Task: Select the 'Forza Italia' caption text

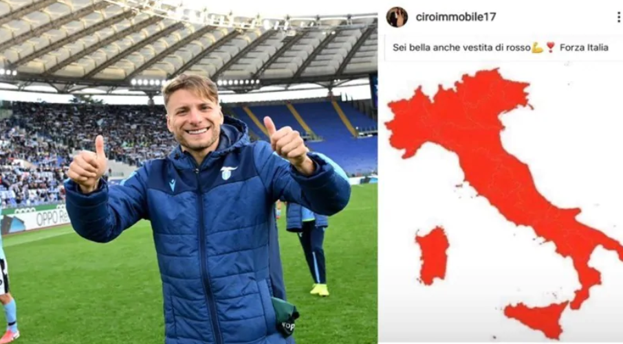Action: click(x=584, y=47)
